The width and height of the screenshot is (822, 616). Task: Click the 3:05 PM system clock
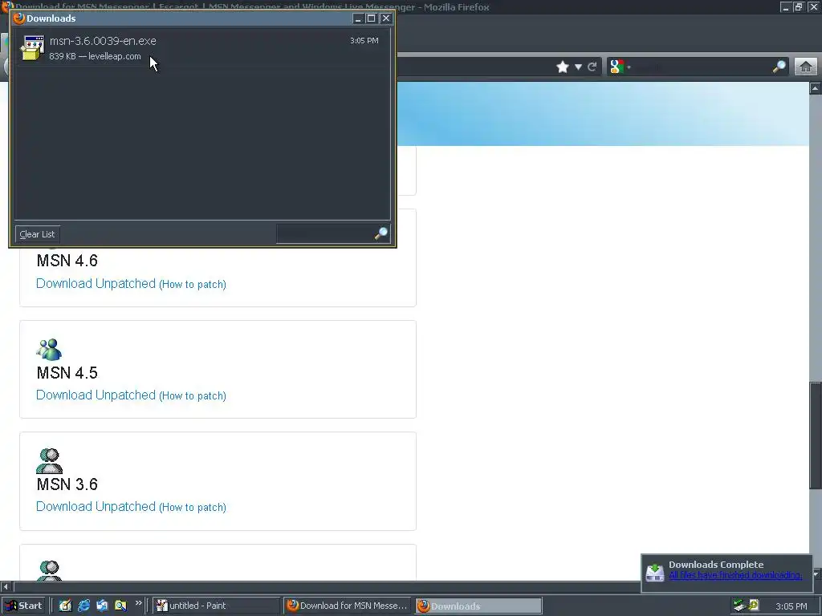[791, 606]
